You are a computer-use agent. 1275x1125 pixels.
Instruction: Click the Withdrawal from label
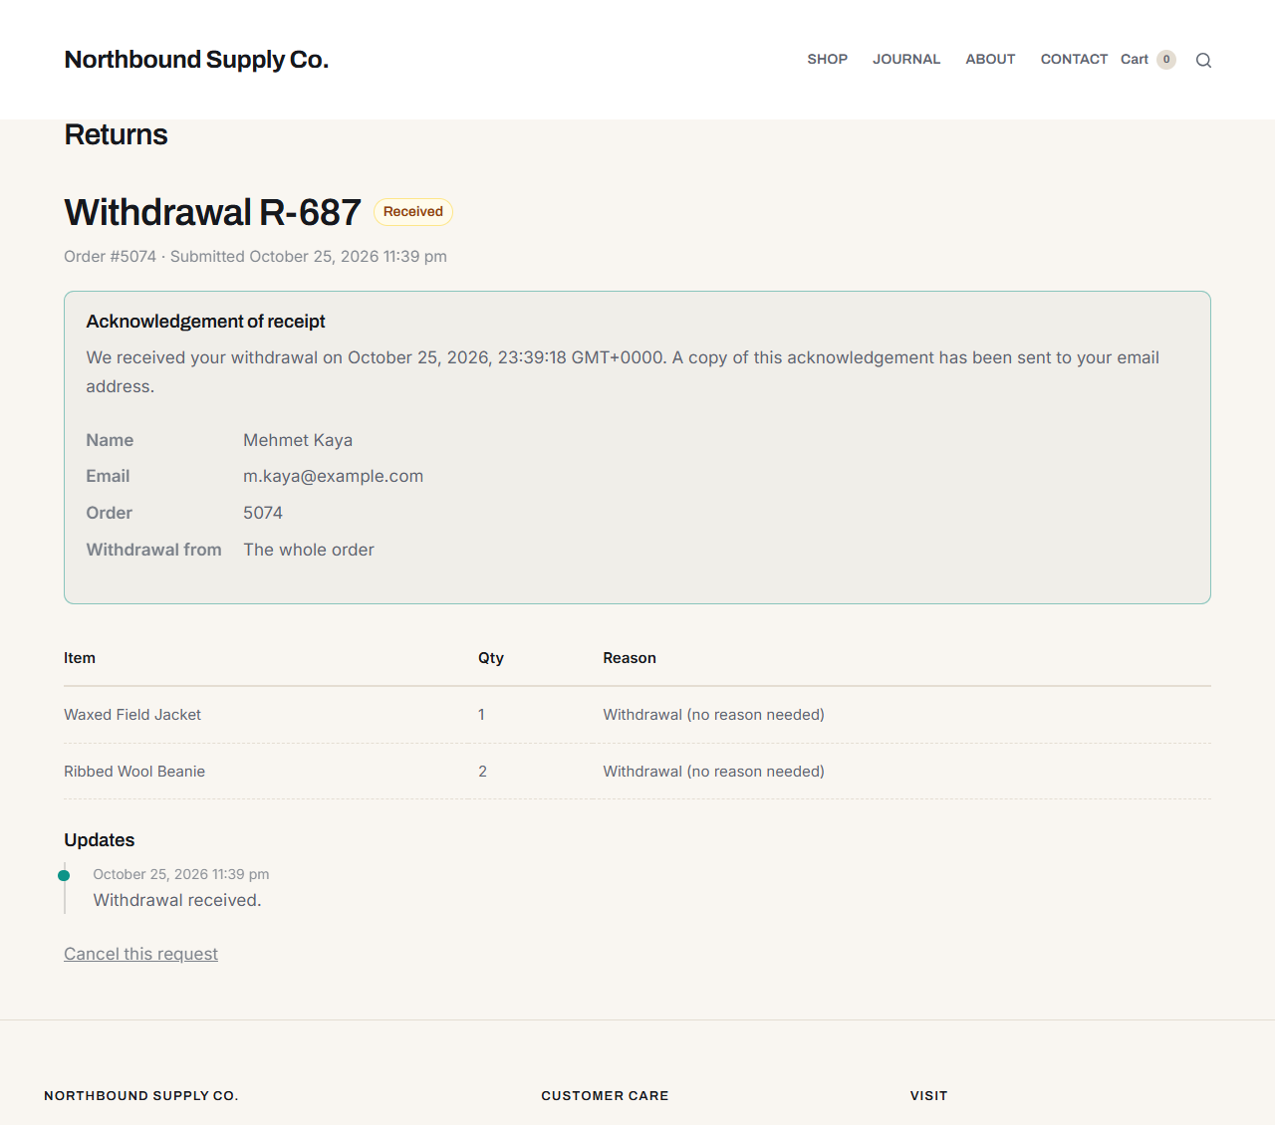click(x=153, y=550)
